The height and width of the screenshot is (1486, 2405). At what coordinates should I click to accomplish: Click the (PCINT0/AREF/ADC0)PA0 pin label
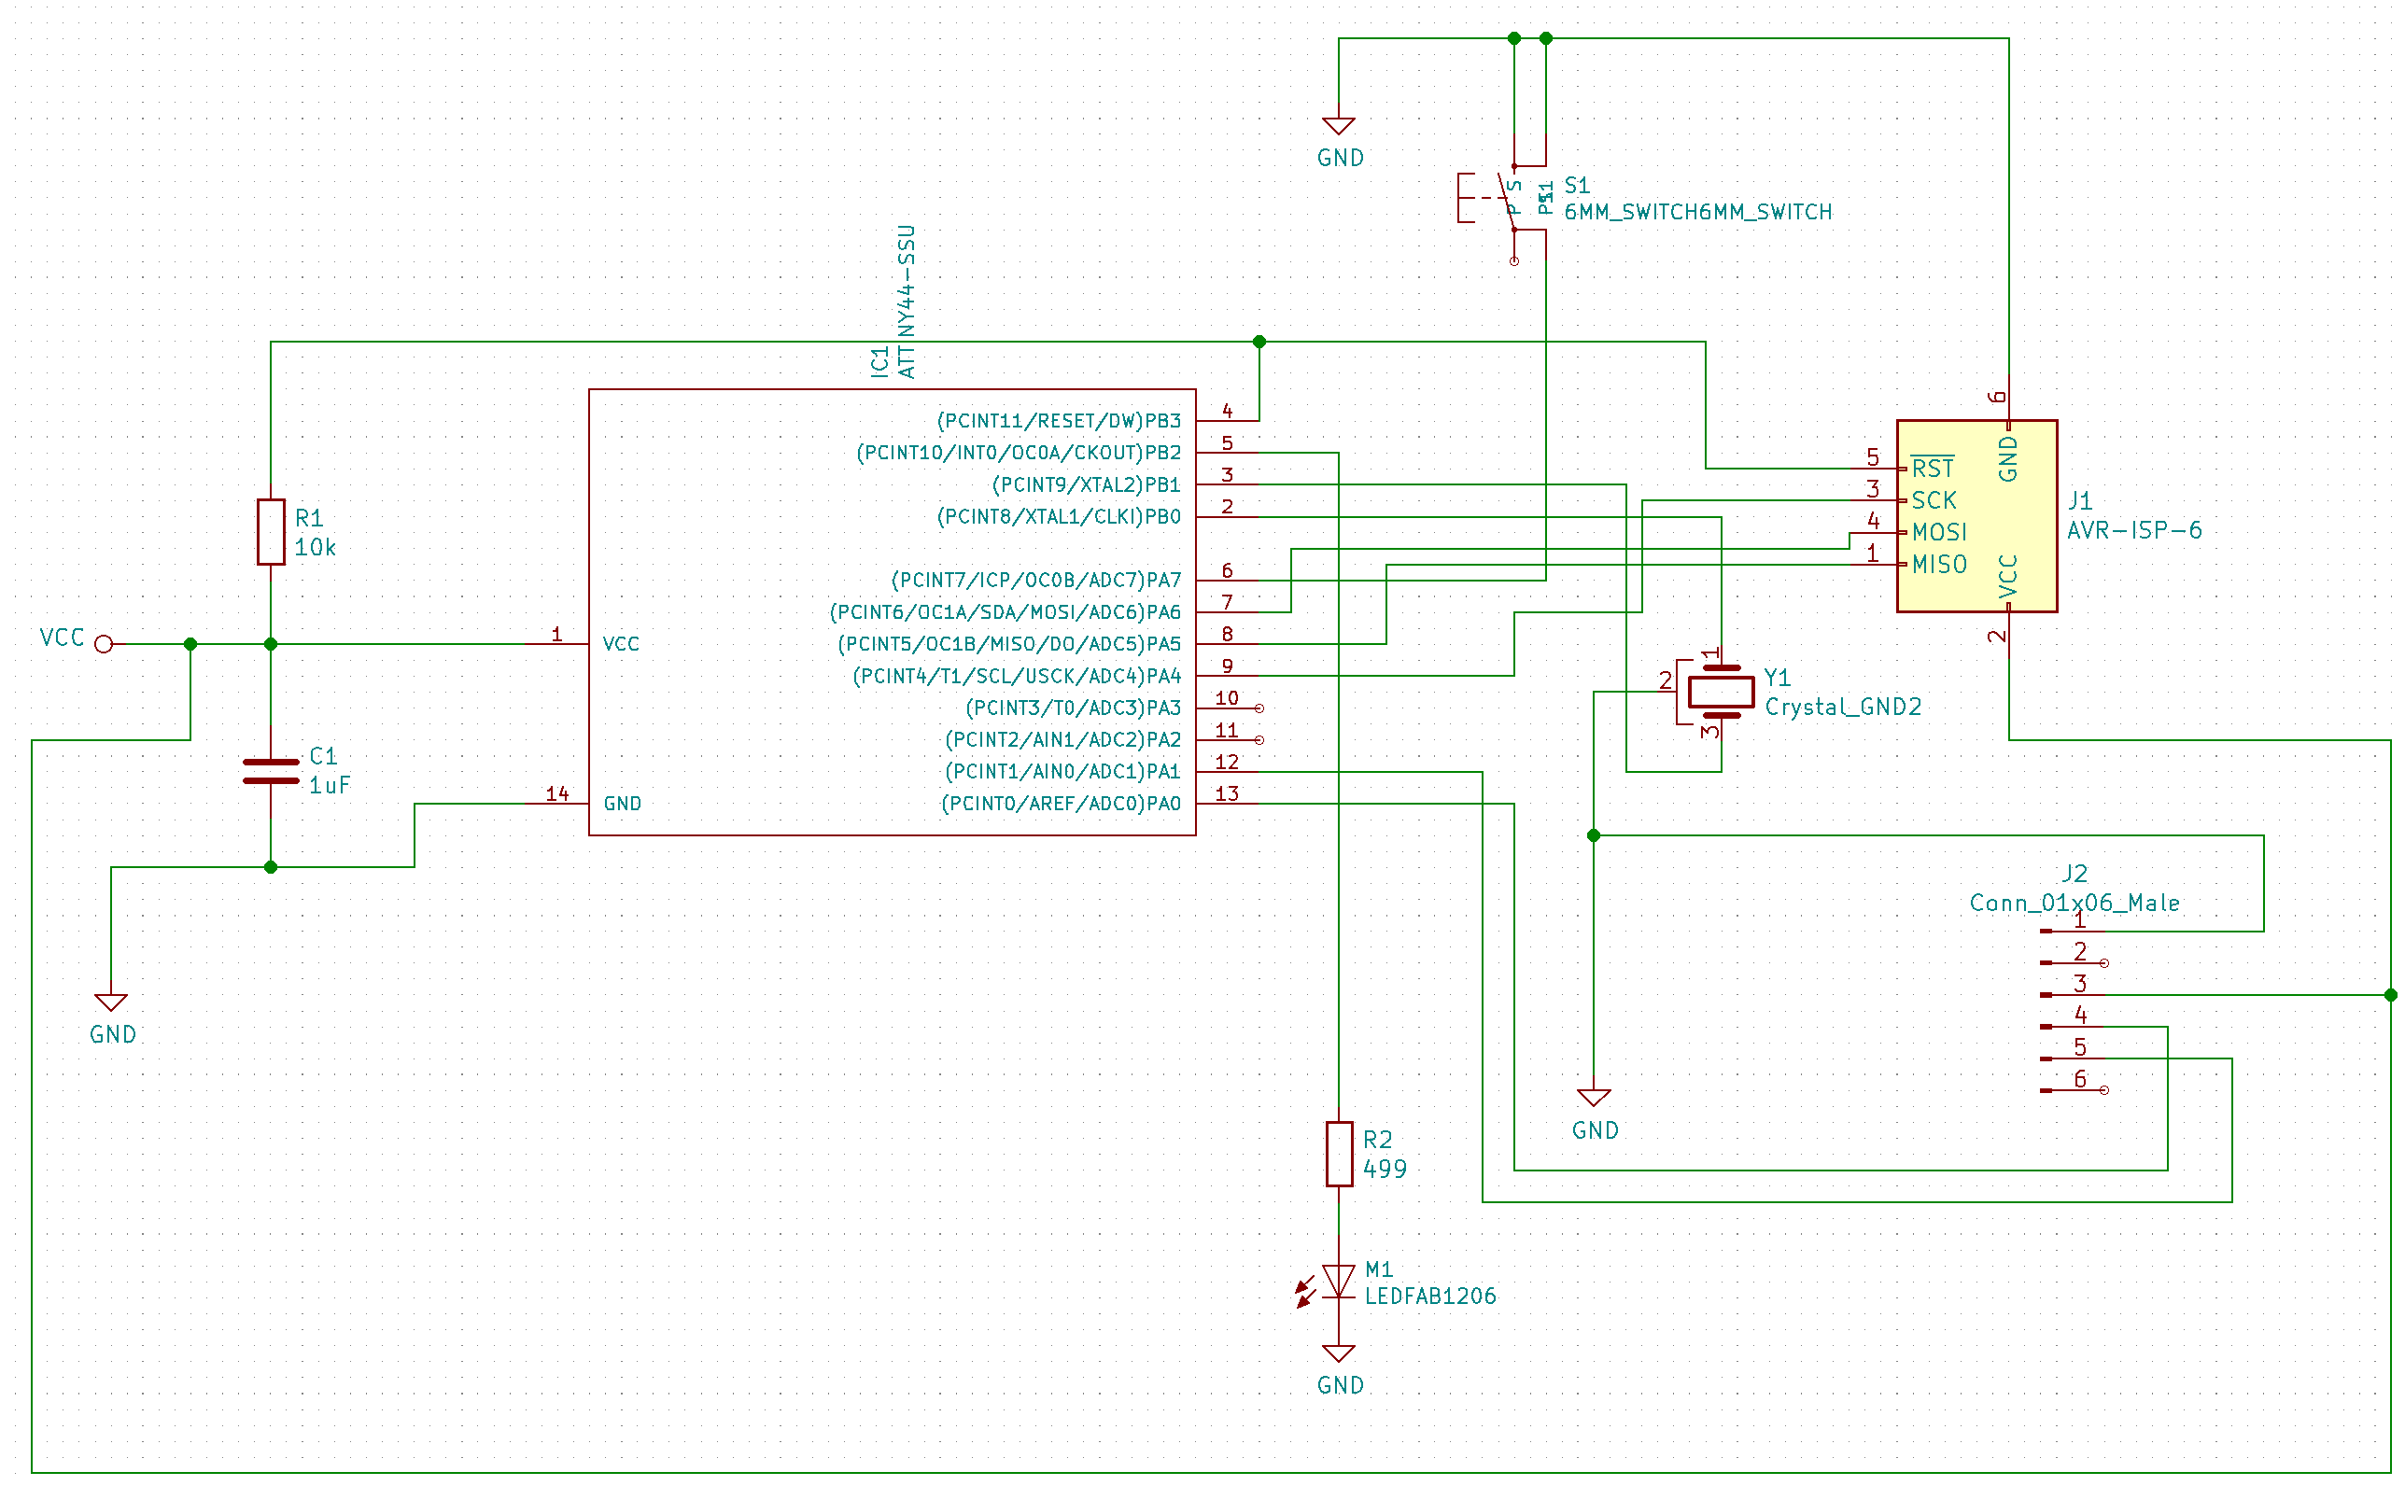1061,803
